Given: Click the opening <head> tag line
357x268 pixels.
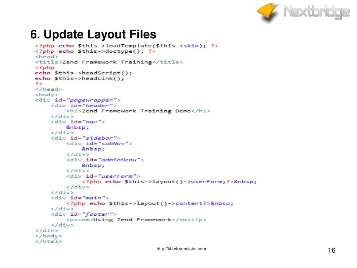Looking at the screenshot, I should click(x=46, y=57).
